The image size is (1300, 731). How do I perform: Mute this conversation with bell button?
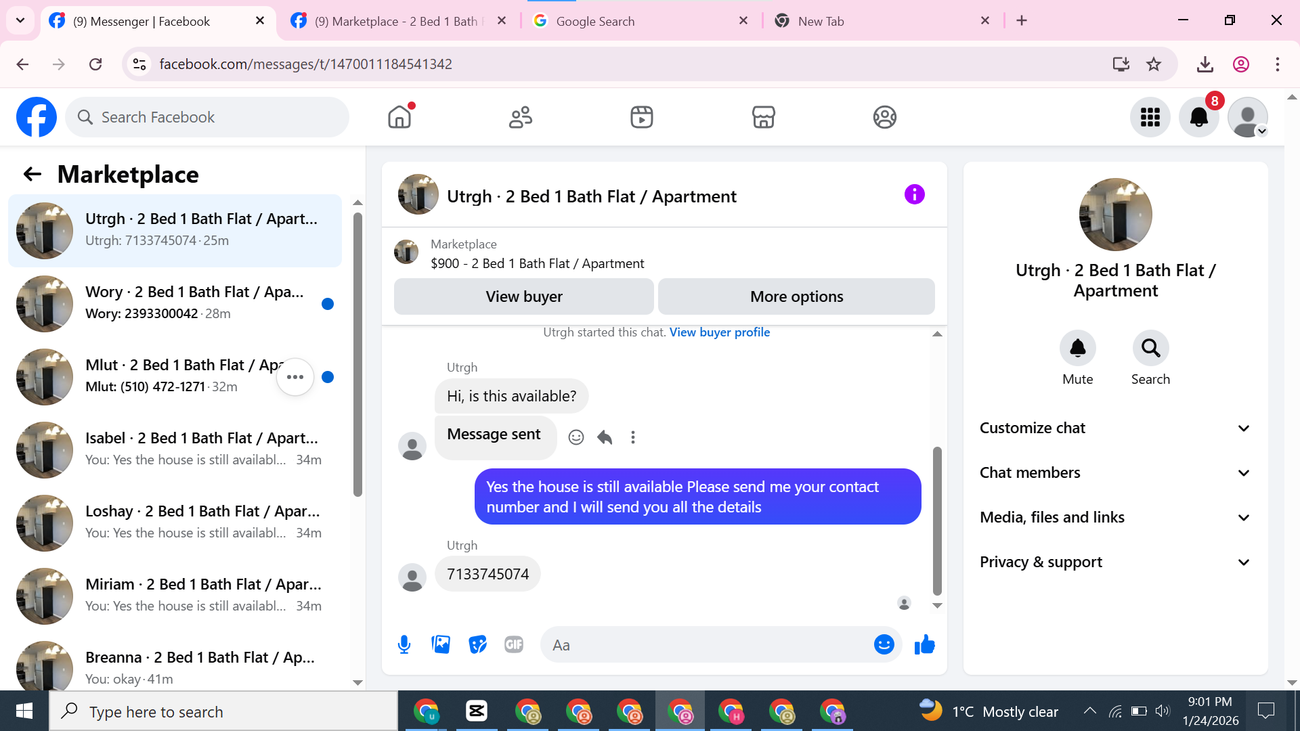[x=1077, y=349]
